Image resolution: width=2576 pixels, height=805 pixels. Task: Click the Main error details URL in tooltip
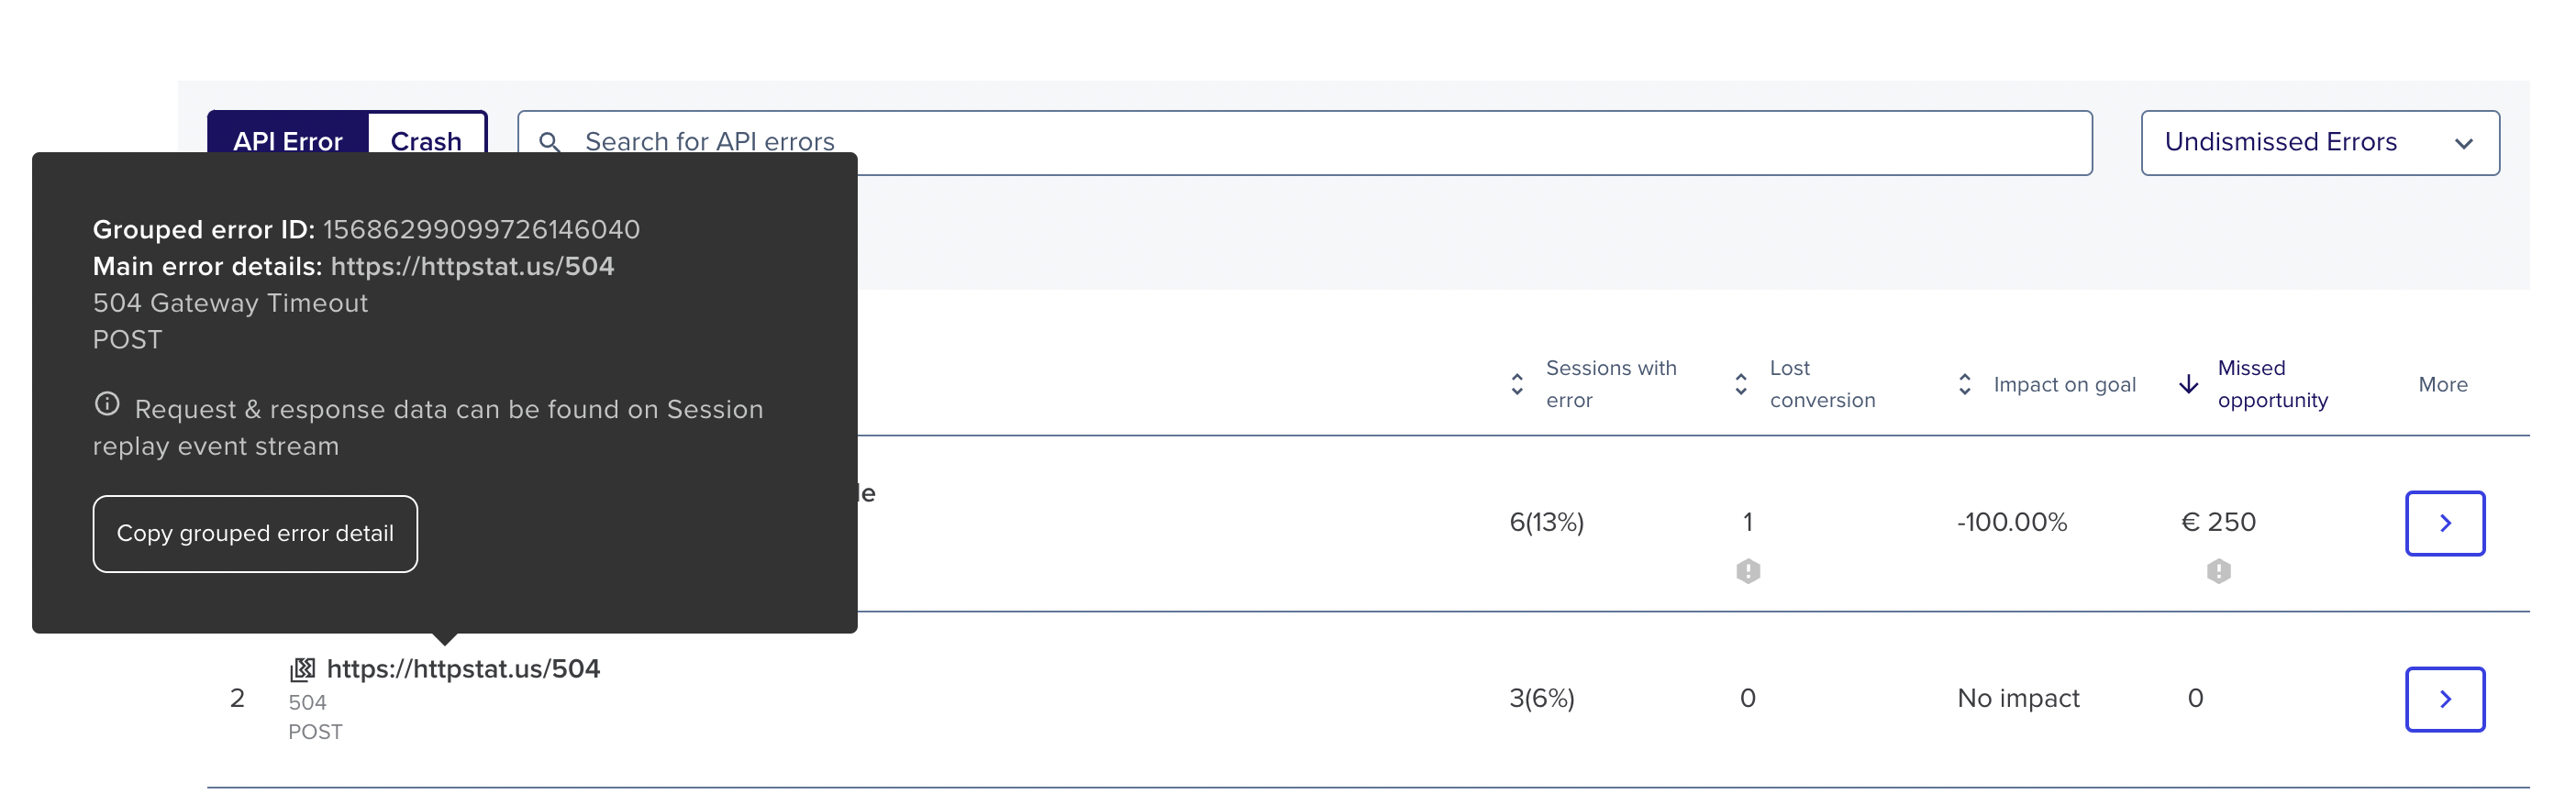(472, 266)
